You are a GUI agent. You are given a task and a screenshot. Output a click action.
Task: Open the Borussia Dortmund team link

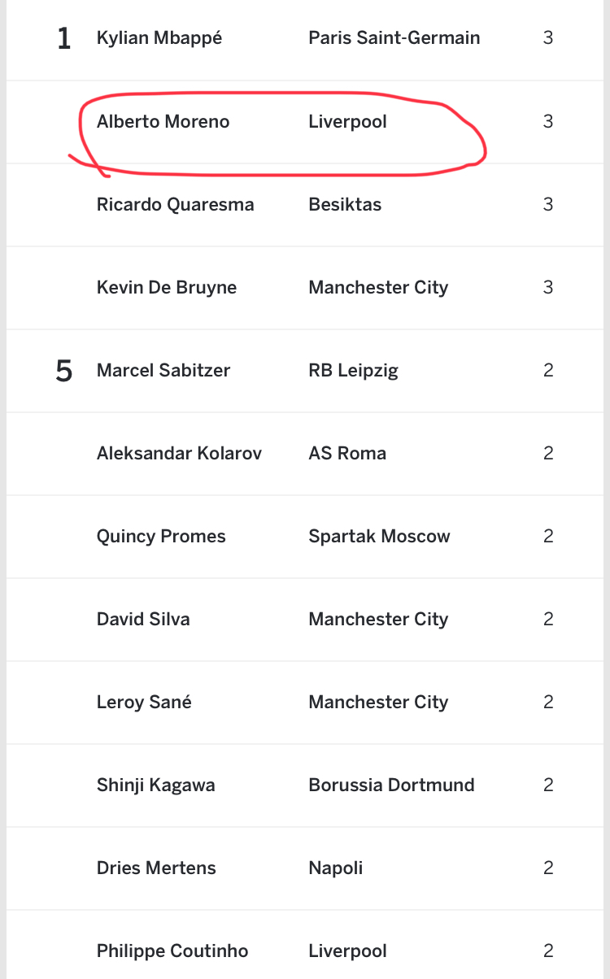tap(391, 785)
